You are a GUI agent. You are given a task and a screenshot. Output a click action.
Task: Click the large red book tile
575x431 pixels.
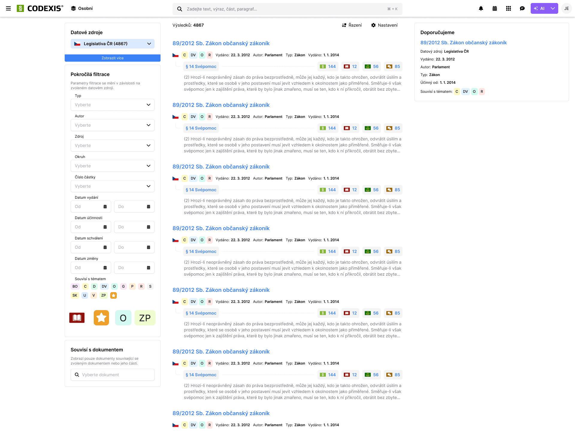[77, 318]
